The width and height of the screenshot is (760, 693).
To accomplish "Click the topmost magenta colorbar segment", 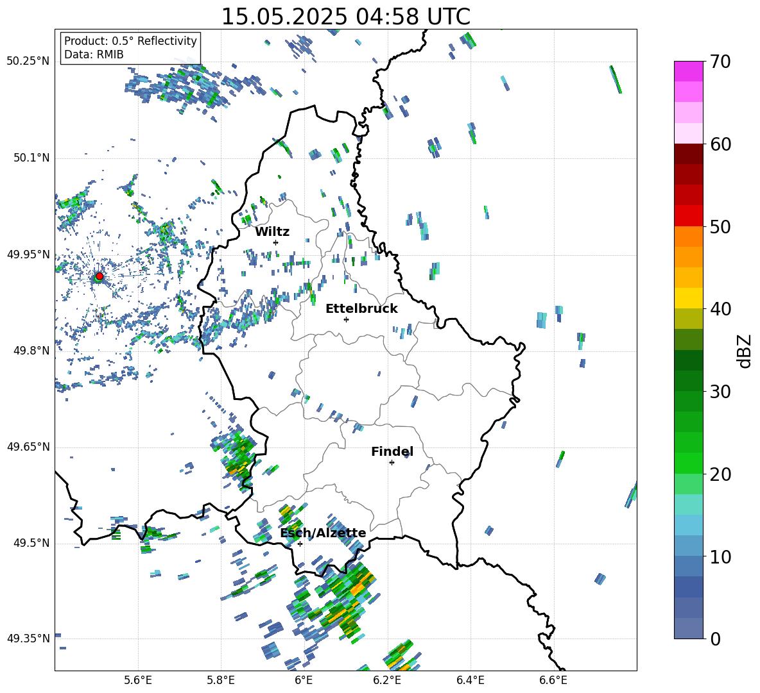I will click(x=689, y=71).
